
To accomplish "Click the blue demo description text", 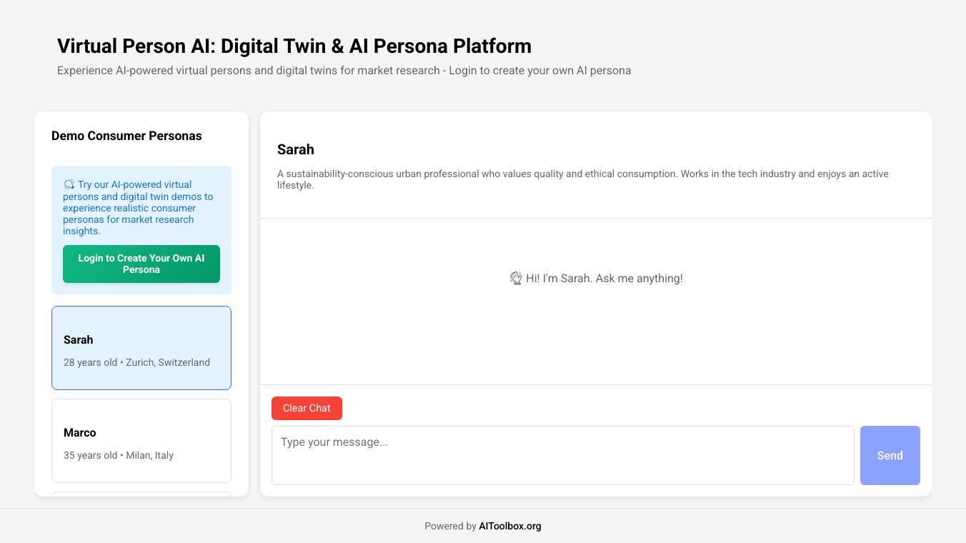I will pos(138,208).
